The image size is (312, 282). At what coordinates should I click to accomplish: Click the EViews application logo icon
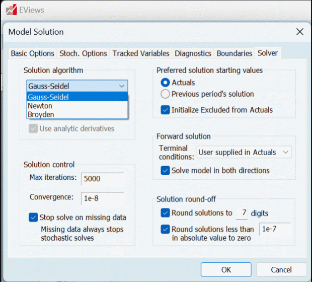tap(9, 9)
